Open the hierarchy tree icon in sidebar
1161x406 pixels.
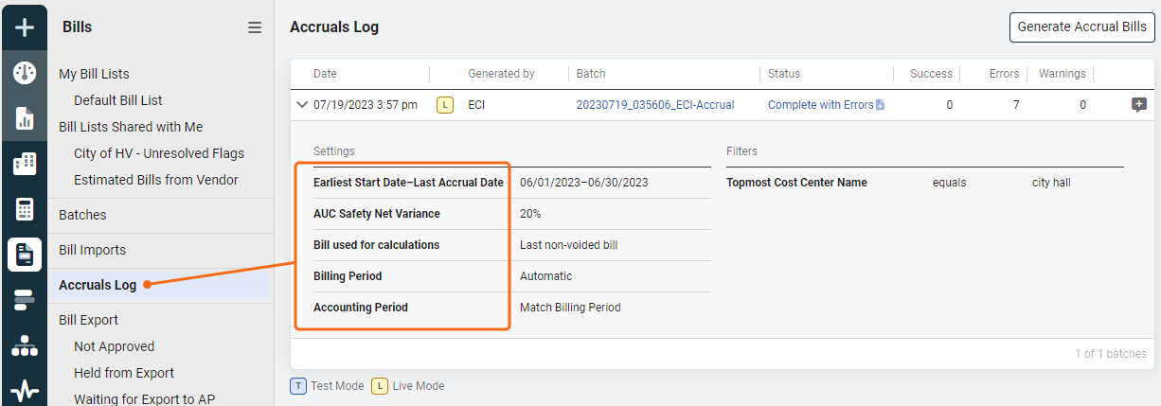pyautogui.click(x=24, y=345)
